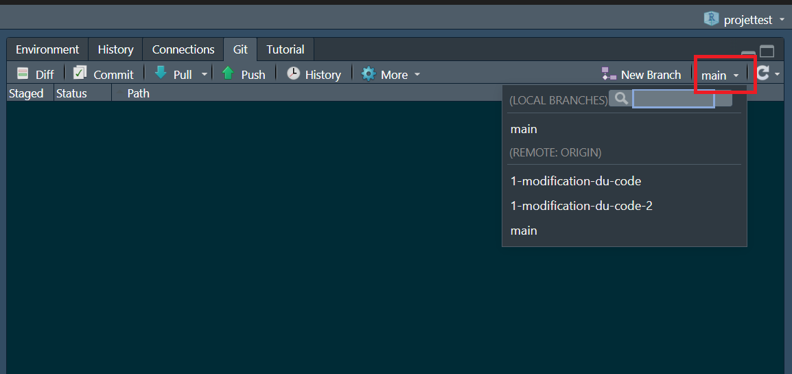Image resolution: width=792 pixels, height=374 pixels.
Task: Switch to the Environment tab
Action: pos(47,49)
